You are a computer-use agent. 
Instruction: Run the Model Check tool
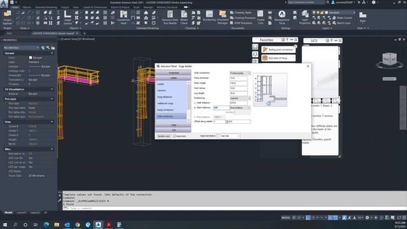(x=184, y=18)
